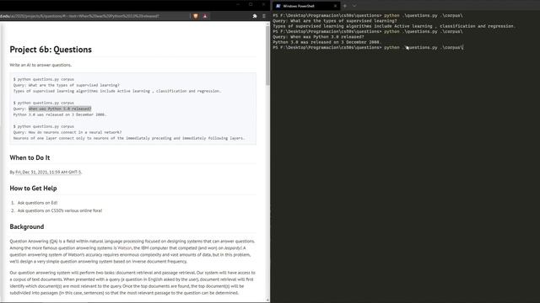Image resolution: width=540 pixels, height=303 pixels.
Task: Click the scrollbar down arrow in browser
Action: pyautogui.click(x=267, y=300)
